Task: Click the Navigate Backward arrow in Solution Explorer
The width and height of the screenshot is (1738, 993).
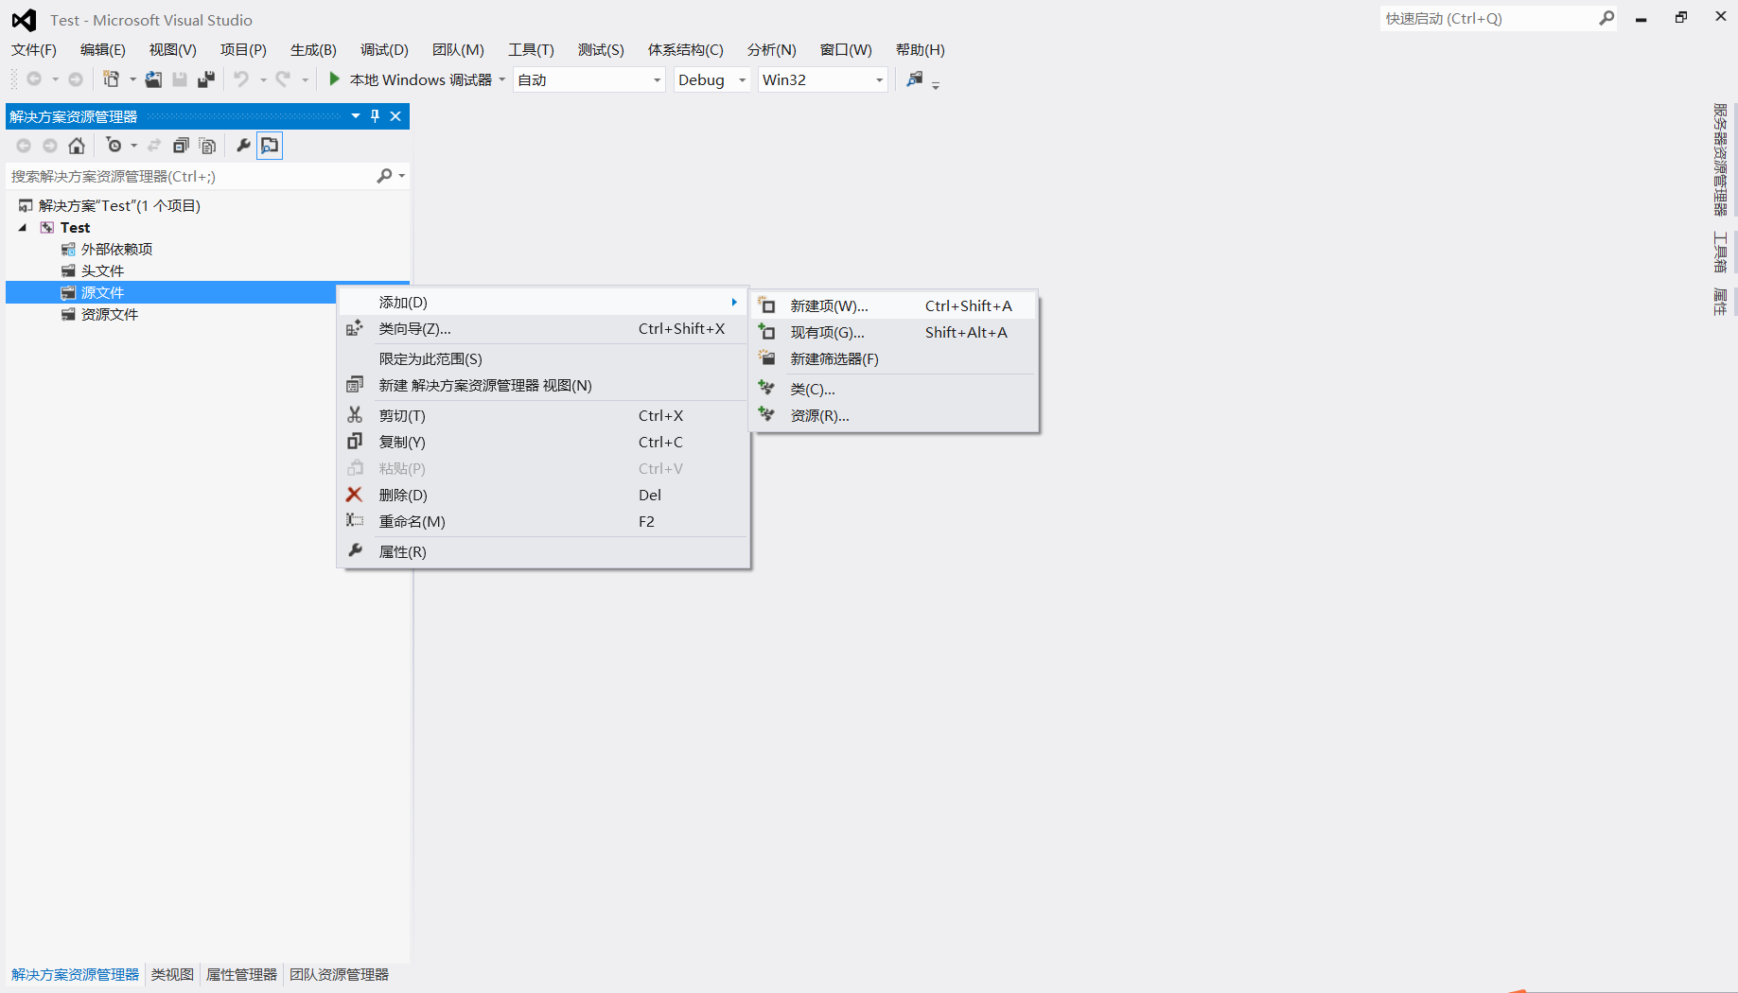Action: 24,146
